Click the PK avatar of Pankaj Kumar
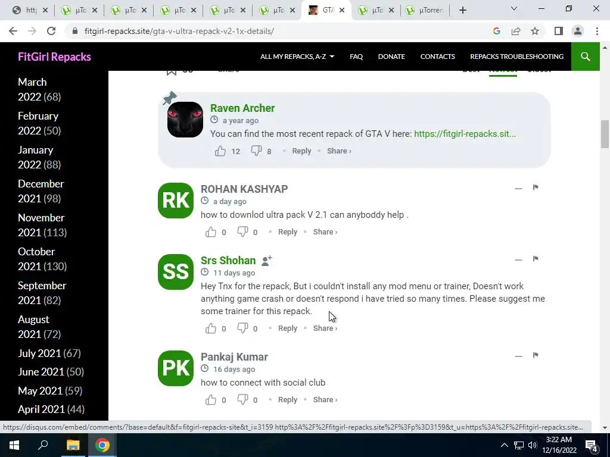Image resolution: width=610 pixels, height=457 pixels. tap(176, 368)
